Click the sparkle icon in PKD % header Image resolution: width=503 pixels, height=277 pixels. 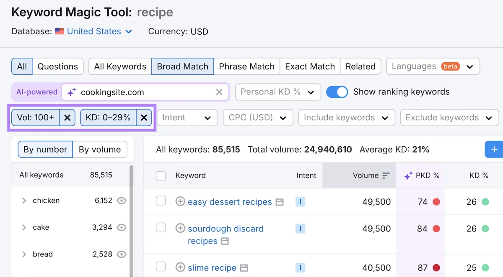408,176
